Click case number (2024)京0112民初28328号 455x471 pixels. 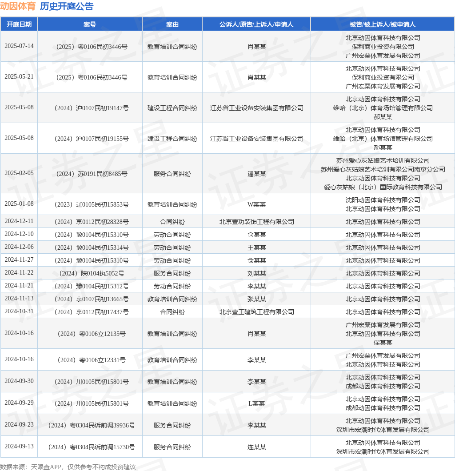(91, 222)
